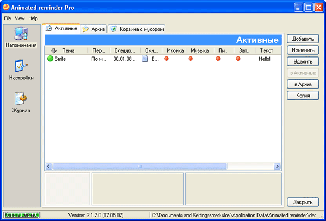Sort by the Пер... column header

[x=99, y=50]
